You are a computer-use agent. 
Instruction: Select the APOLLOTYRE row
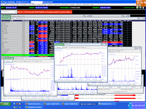click(x=66, y=22)
